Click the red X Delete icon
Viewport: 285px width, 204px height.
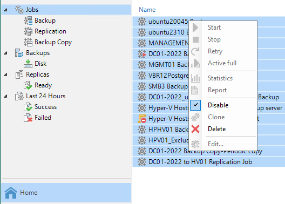coord(195,129)
